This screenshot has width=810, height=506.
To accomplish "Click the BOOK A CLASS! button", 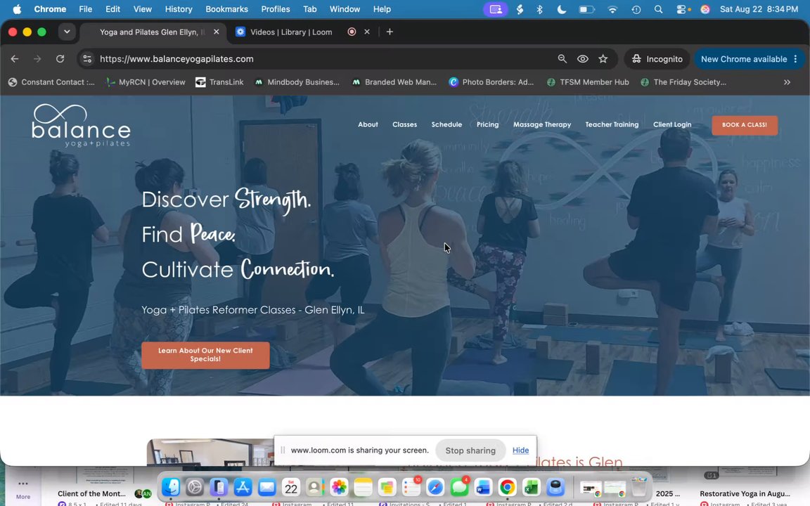I will click(x=745, y=125).
